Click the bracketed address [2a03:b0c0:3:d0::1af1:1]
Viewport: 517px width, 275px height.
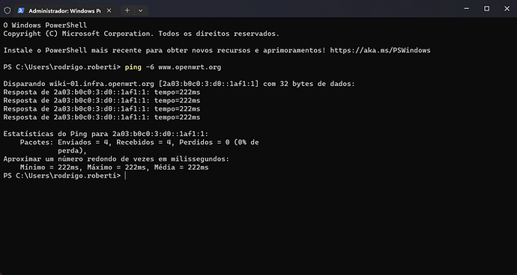(x=209, y=84)
